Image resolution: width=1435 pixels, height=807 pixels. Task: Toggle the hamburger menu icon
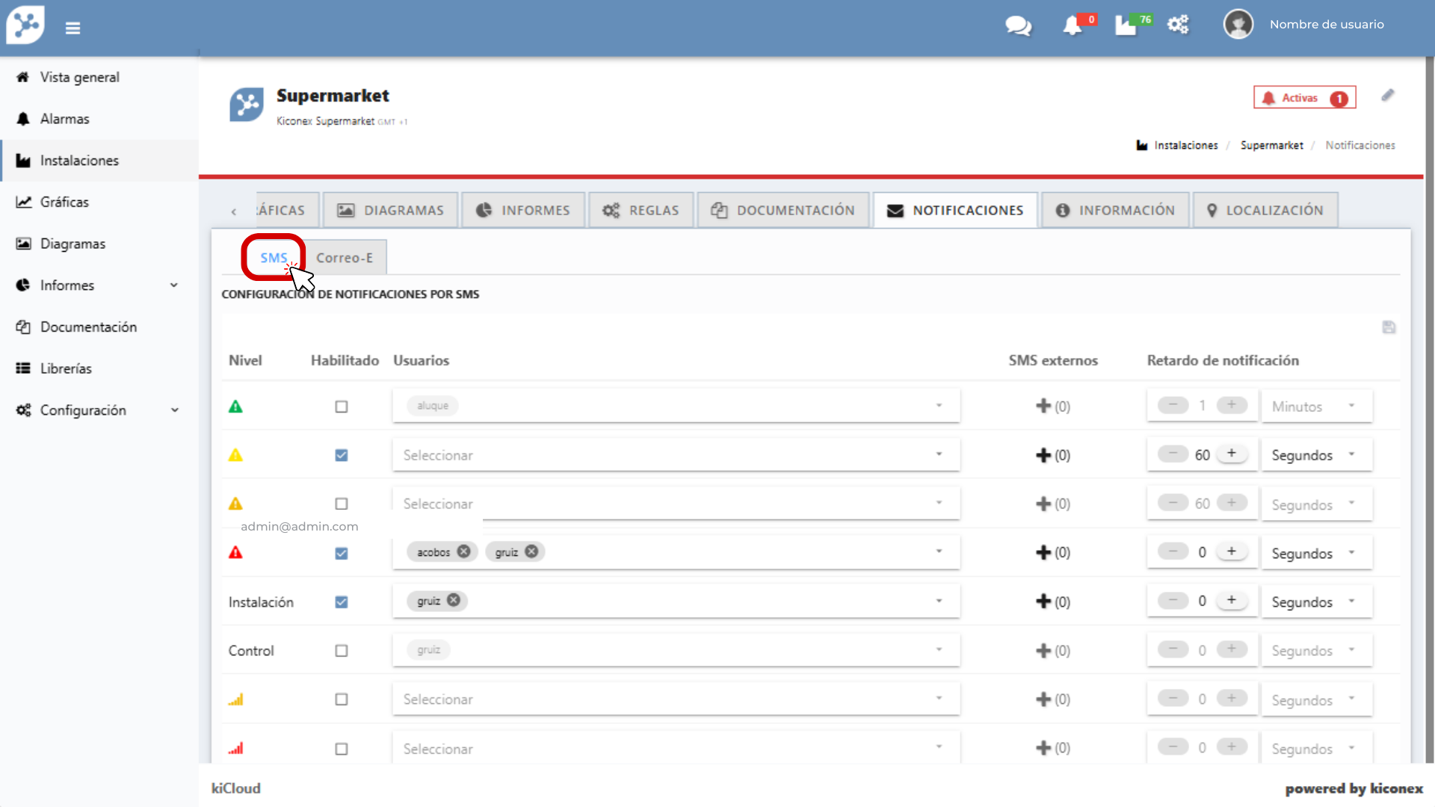tap(72, 28)
